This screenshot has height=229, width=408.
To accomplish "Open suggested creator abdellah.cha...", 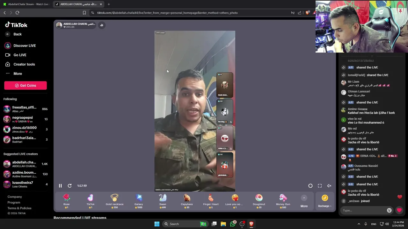I will [x=25, y=164].
